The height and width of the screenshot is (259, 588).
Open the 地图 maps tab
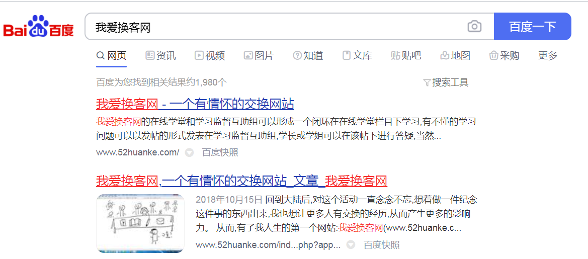455,56
